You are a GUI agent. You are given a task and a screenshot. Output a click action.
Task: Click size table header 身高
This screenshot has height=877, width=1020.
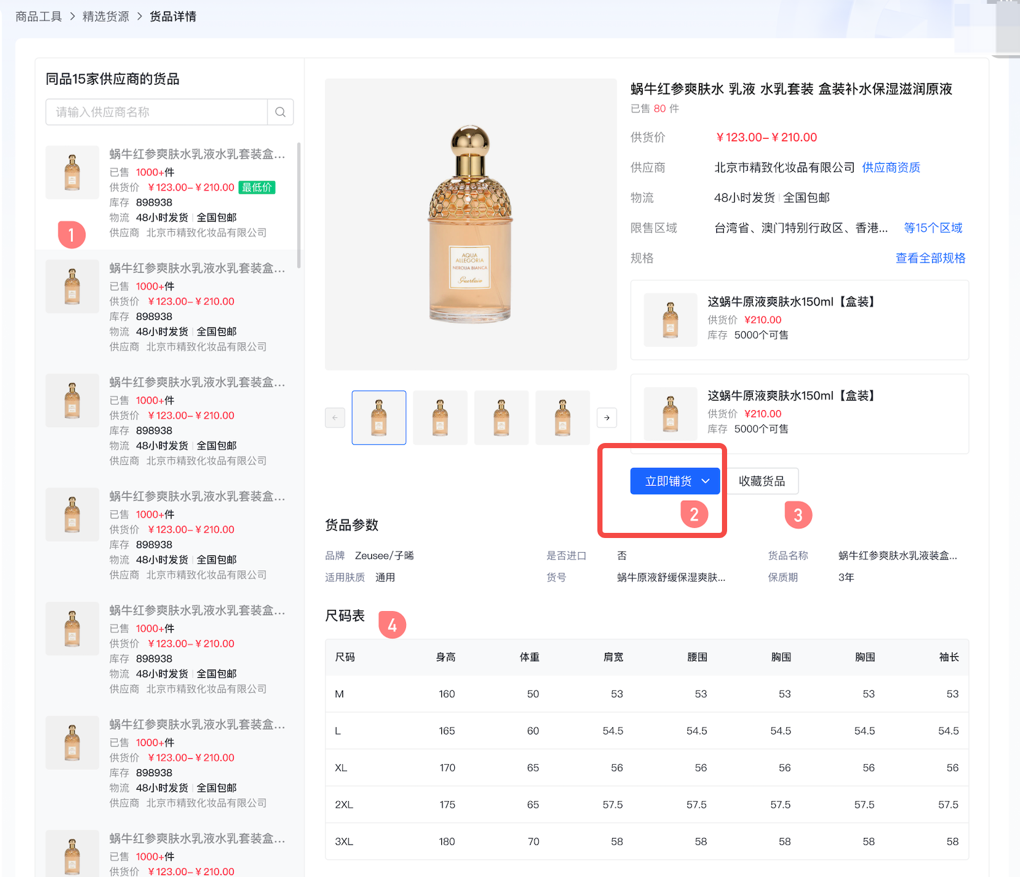tap(446, 657)
